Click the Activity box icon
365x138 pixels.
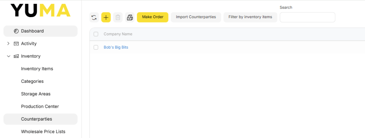[x=16, y=44]
